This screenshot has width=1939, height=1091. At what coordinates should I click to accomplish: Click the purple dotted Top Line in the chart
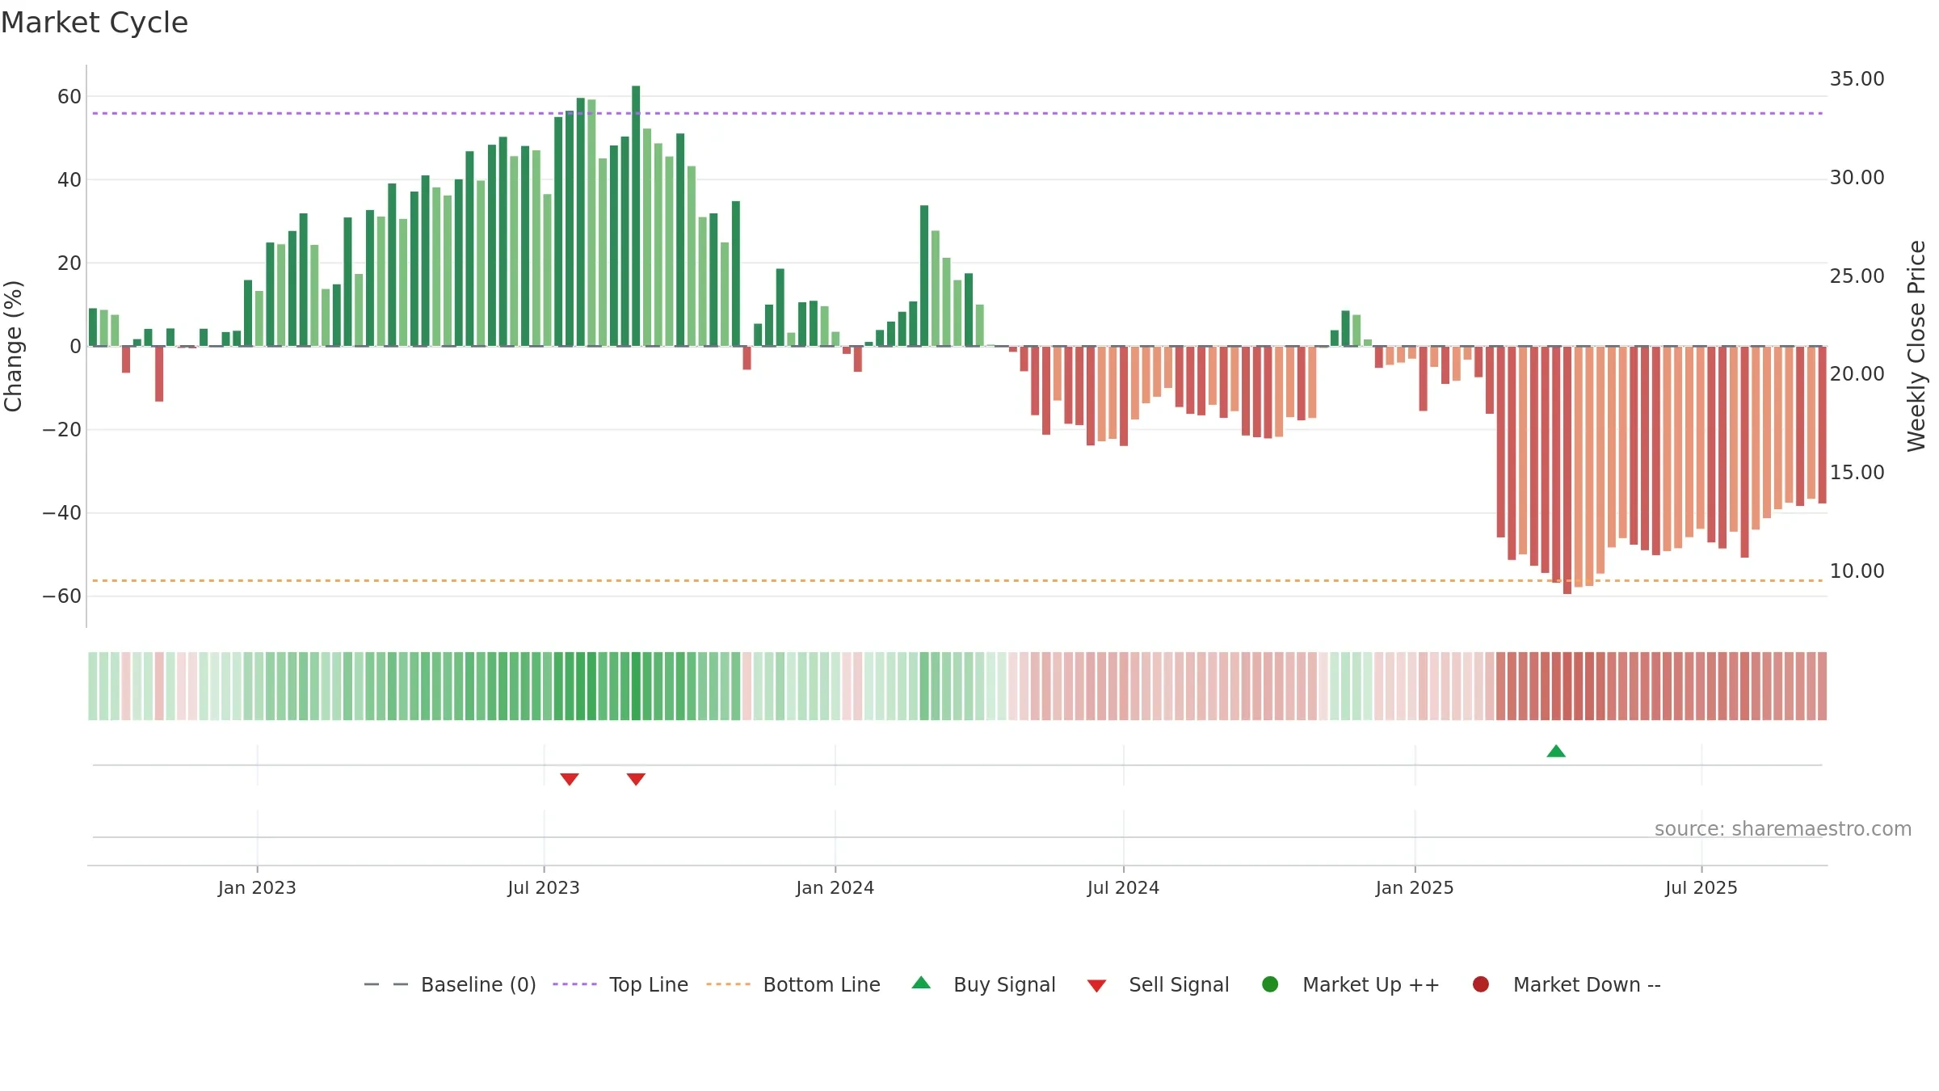[x=957, y=113]
